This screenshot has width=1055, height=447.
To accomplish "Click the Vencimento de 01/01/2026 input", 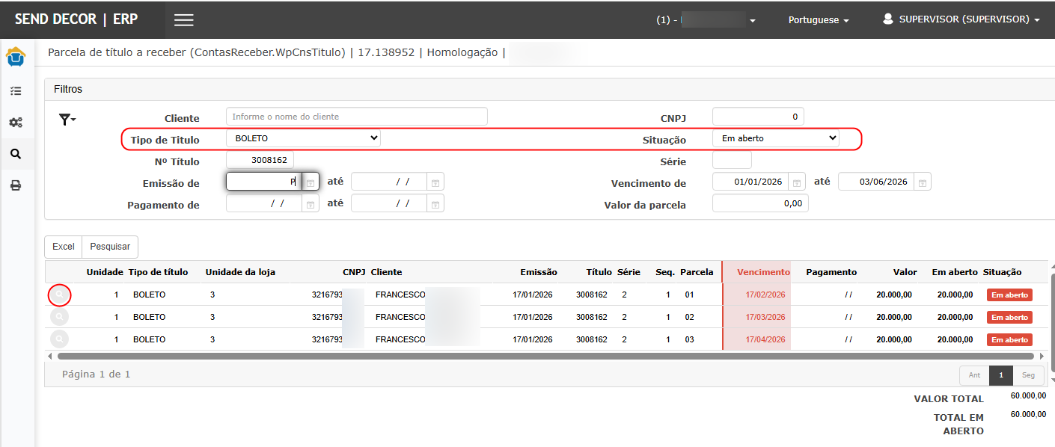I will tap(750, 182).
